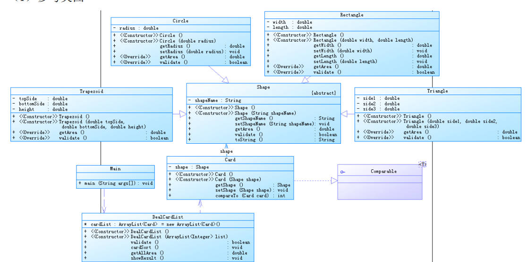Viewport: 527px width, 262px height.
Task: Click the 'Circle (double radius)' constructor
Action: 187,41
